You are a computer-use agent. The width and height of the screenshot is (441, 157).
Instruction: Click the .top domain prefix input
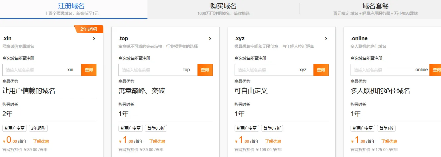coord(158,70)
